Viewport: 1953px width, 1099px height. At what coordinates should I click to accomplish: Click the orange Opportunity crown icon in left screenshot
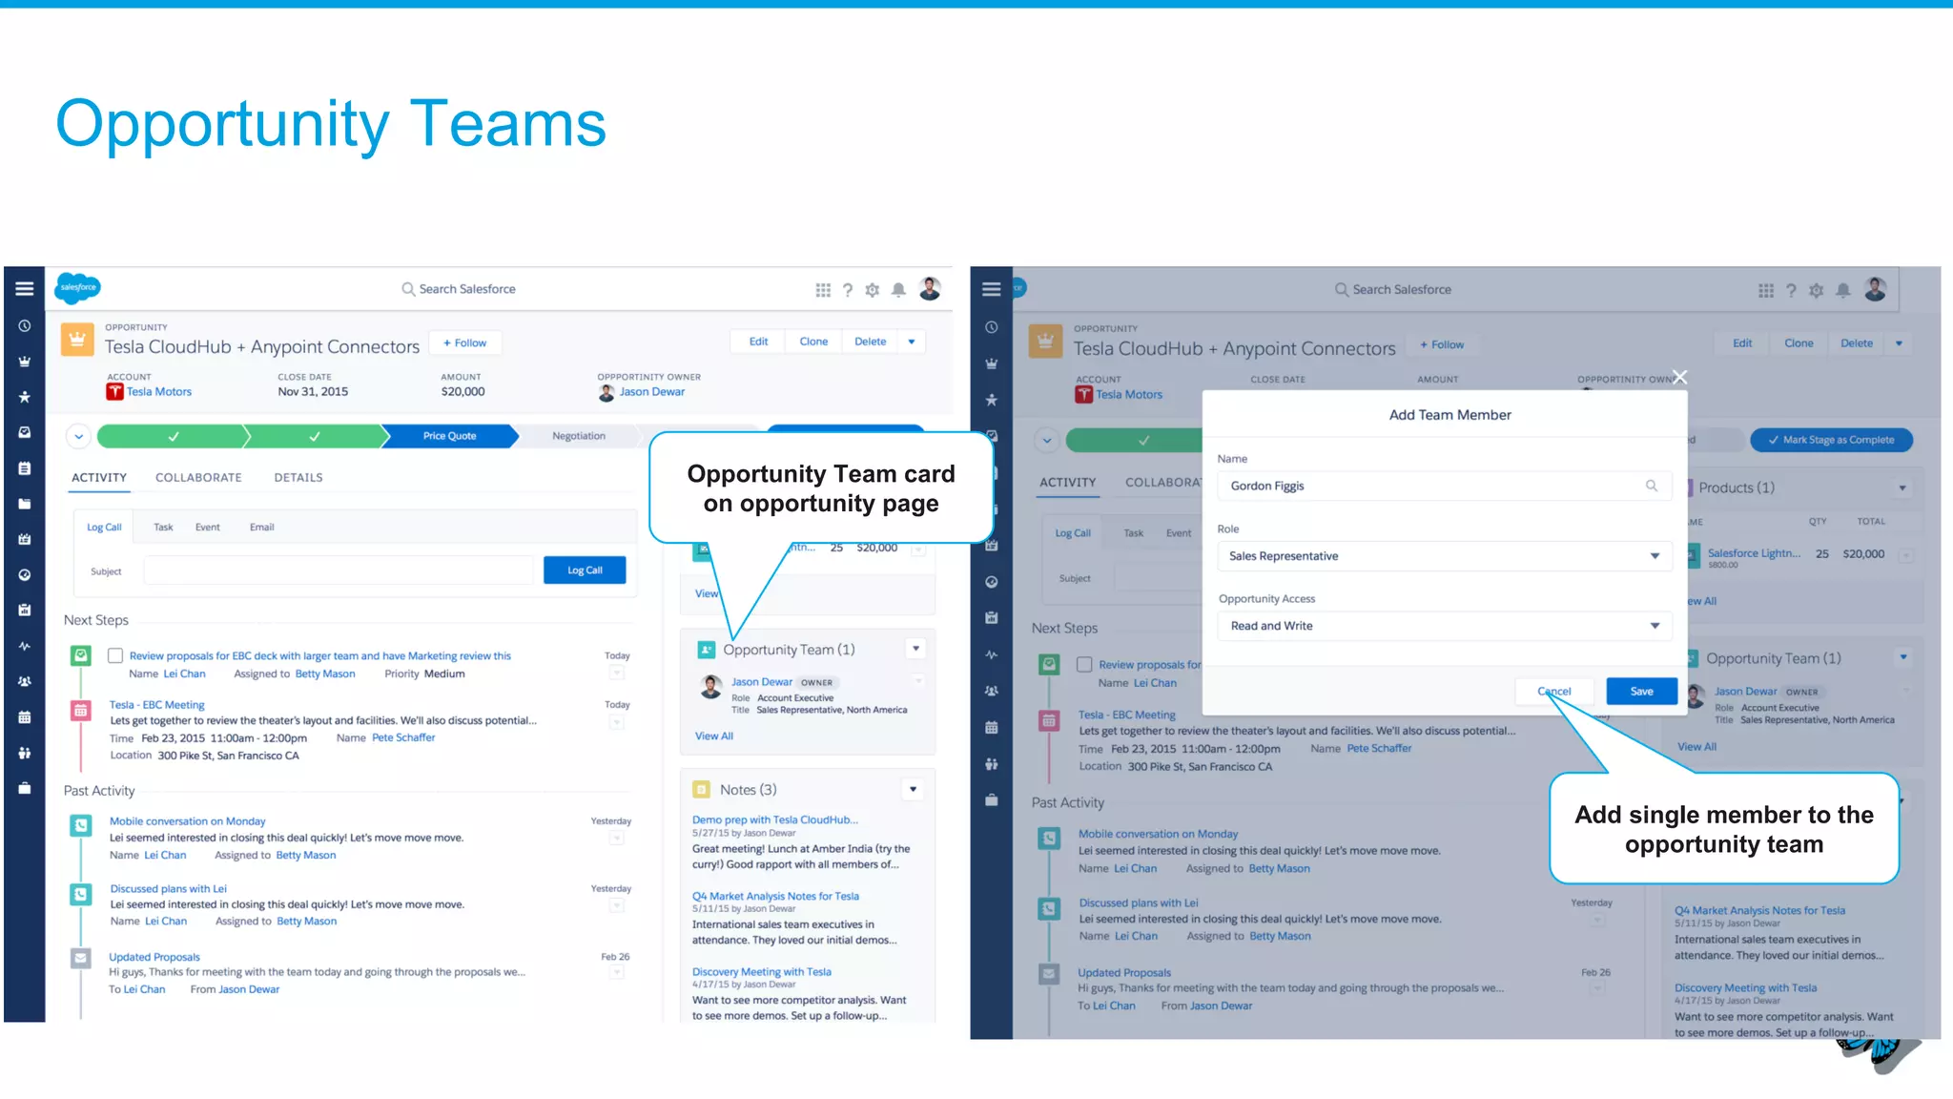point(77,340)
